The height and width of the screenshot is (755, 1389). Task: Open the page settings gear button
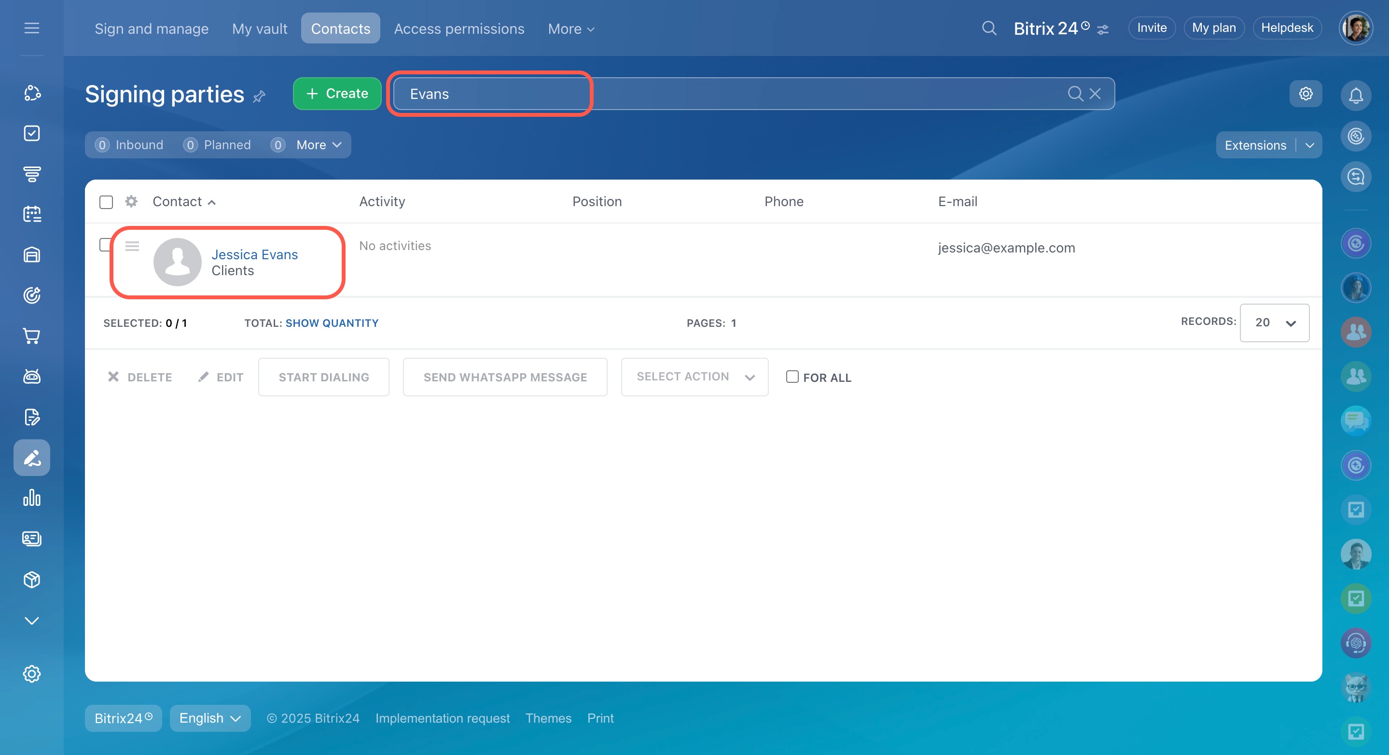pos(1306,94)
